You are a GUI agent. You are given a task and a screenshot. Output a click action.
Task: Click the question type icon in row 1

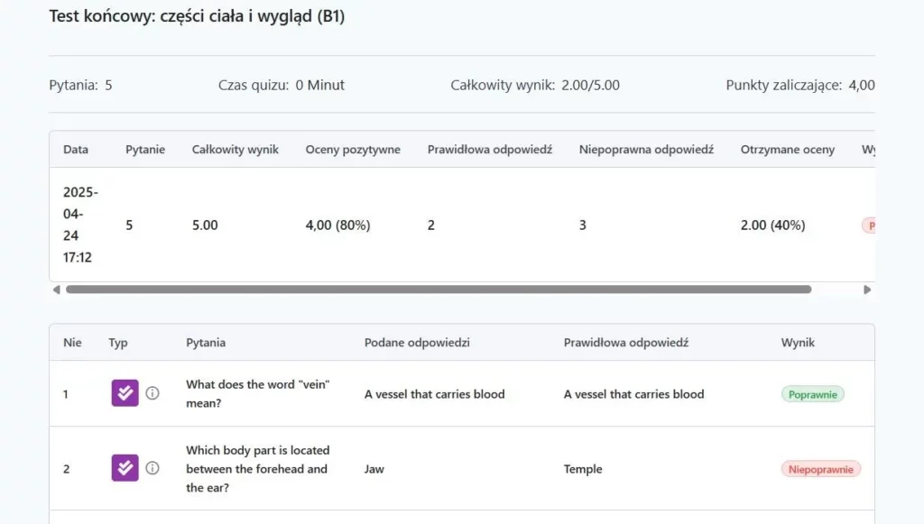[125, 393]
